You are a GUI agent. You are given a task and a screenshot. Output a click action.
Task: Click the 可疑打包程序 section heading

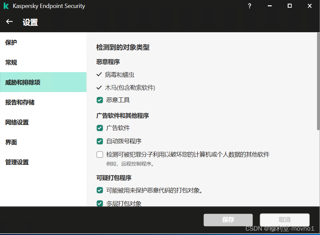pyautogui.click(x=114, y=178)
